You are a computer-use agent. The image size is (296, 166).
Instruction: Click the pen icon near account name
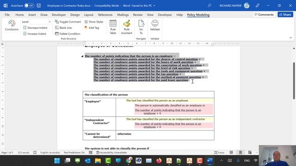[257, 6]
